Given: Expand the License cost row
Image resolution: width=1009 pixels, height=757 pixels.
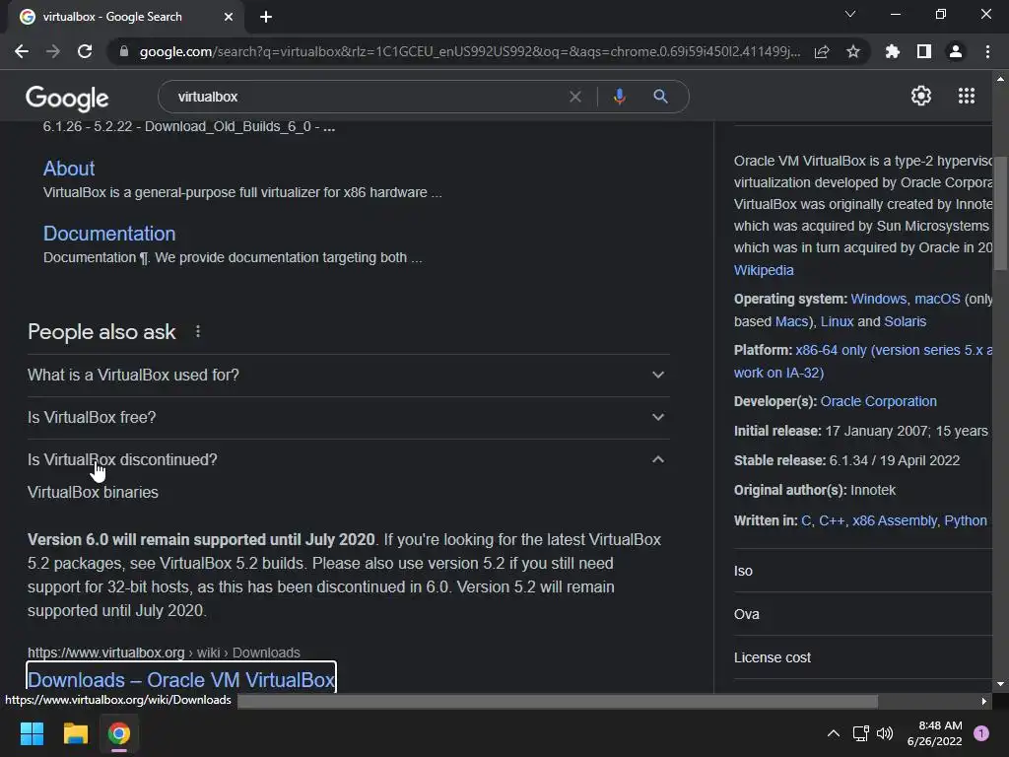Looking at the screenshot, I should click(862, 657).
